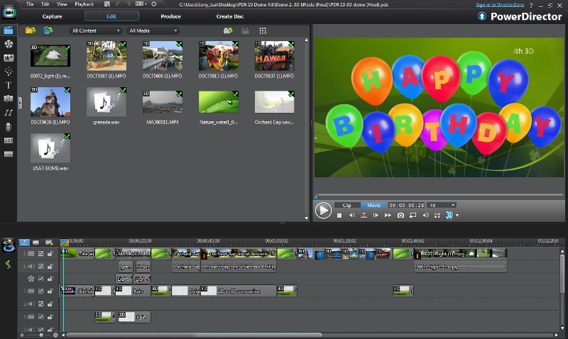Open the Voice-Over Recording Room microphone icon
The image size is (568, 339).
(x=9, y=126)
